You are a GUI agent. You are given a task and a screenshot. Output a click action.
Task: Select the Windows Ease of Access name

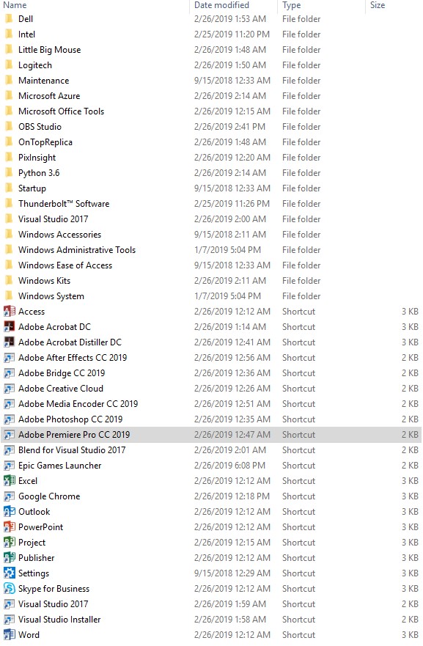[x=65, y=265]
